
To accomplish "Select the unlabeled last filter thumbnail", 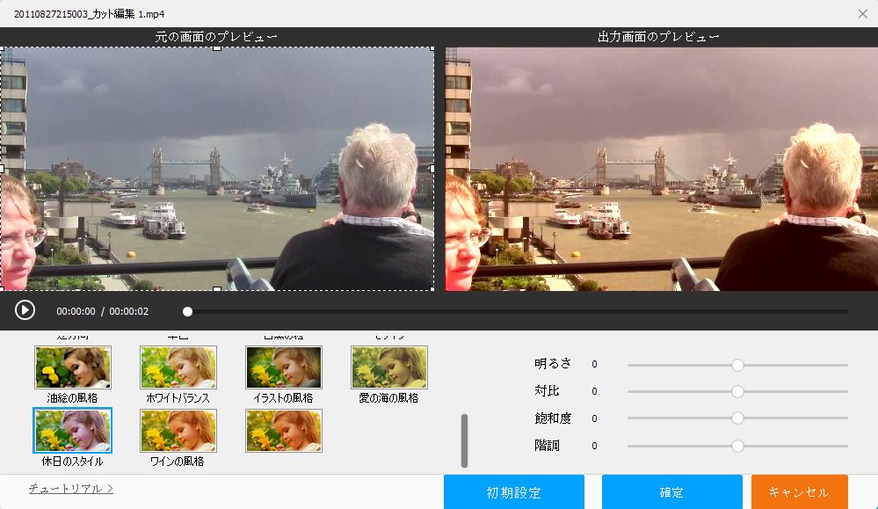I will [283, 431].
